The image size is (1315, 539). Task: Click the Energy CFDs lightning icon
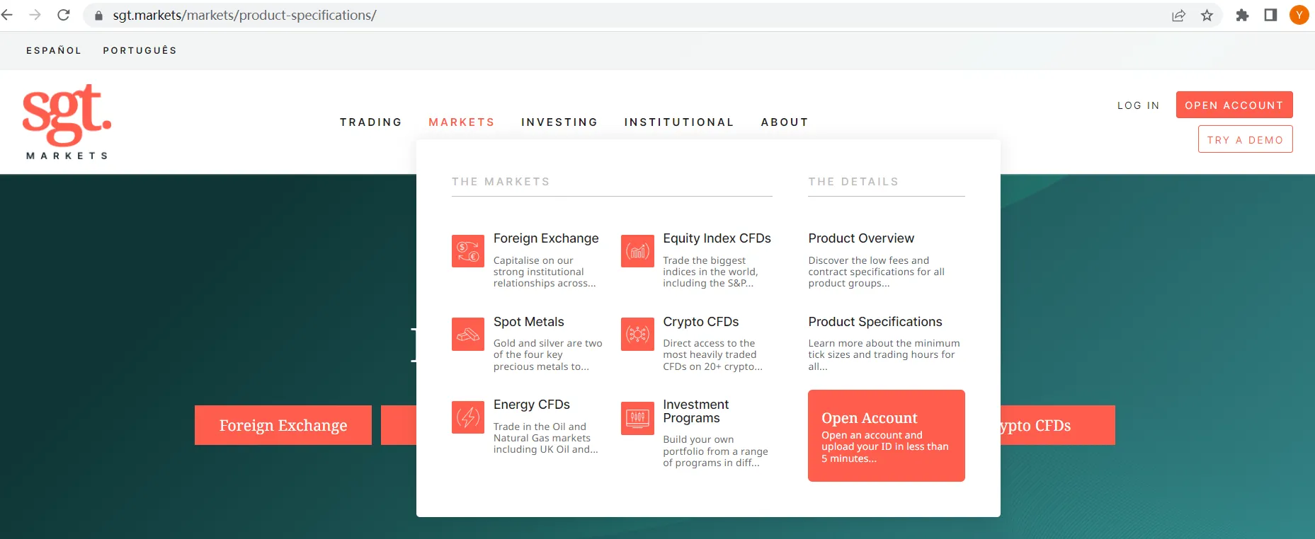pyautogui.click(x=468, y=417)
